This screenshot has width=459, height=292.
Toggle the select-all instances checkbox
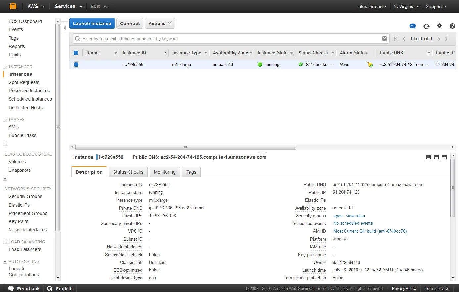pyautogui.click(x=76, y=53)
